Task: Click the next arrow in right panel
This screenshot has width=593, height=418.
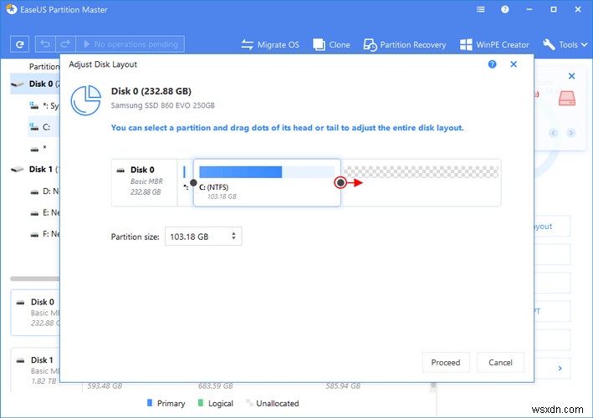Action: (x=571, y=133)
